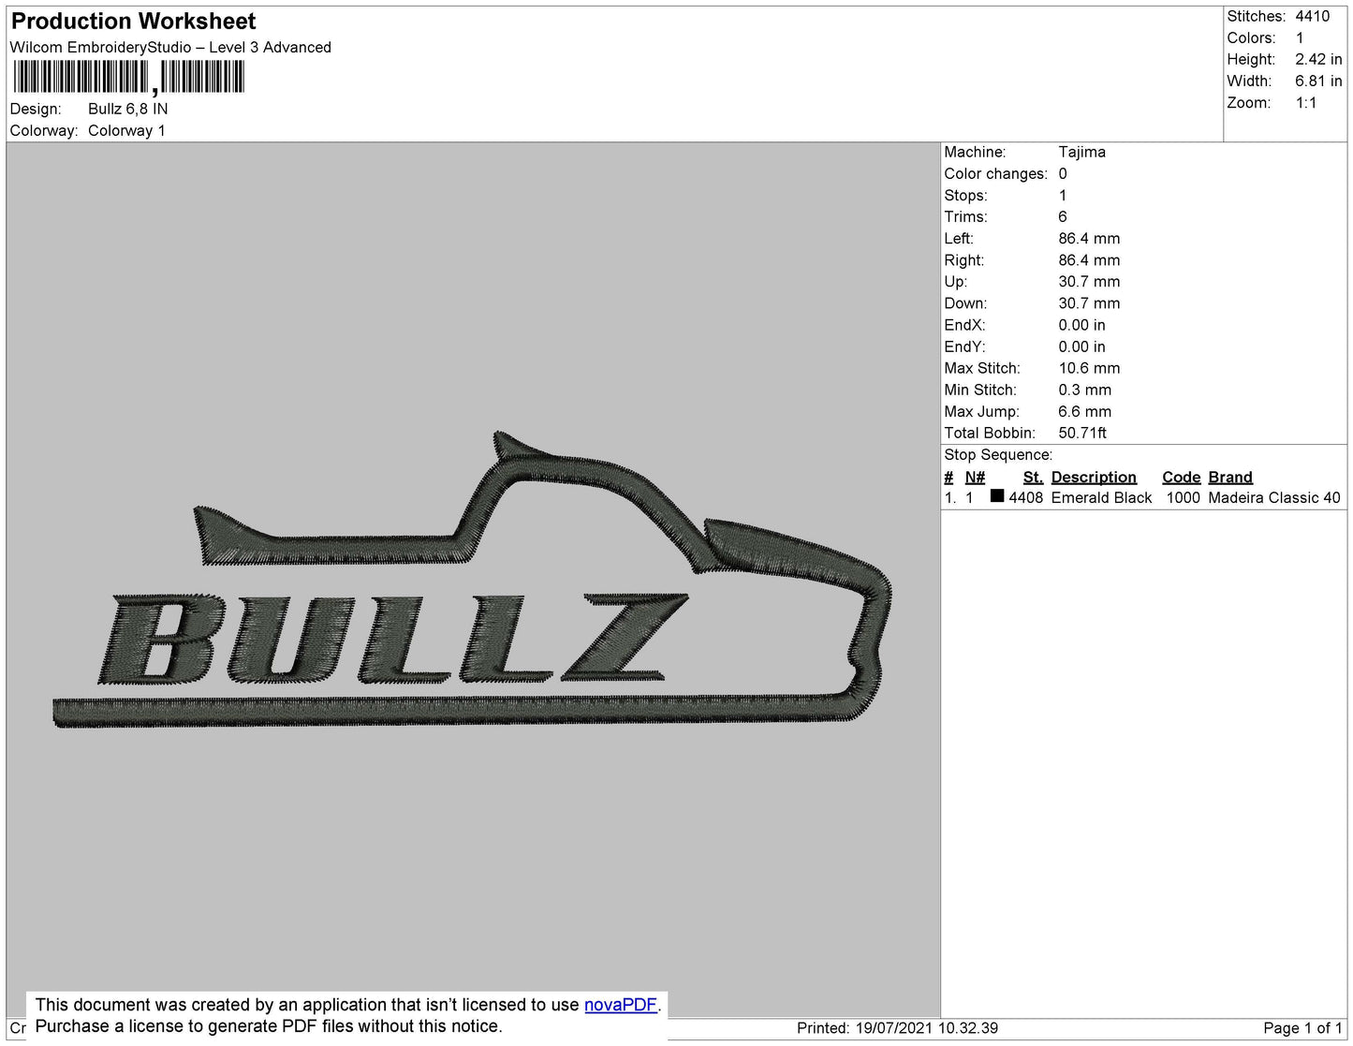The width and height of the screenshot is (1353, 1046).
Task: Select the Width value 6.81 in
Action: pos(1318,81)
